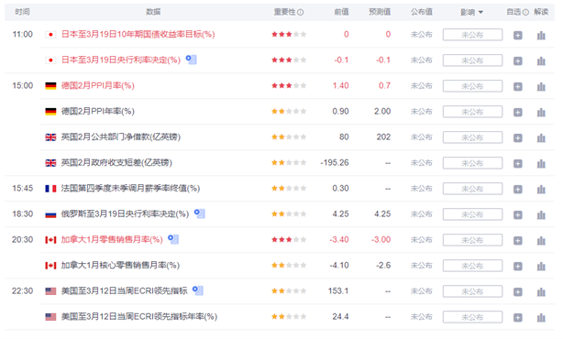Open 俄罗斯至3月19日央行利率决定(%) link
Screen dimensions: 563x339
[125, 213]
